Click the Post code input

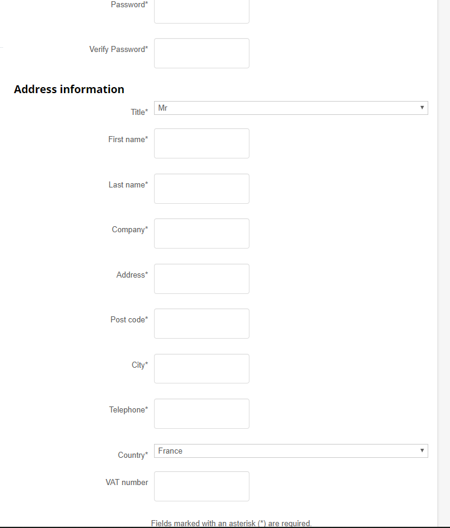point(201,324)
